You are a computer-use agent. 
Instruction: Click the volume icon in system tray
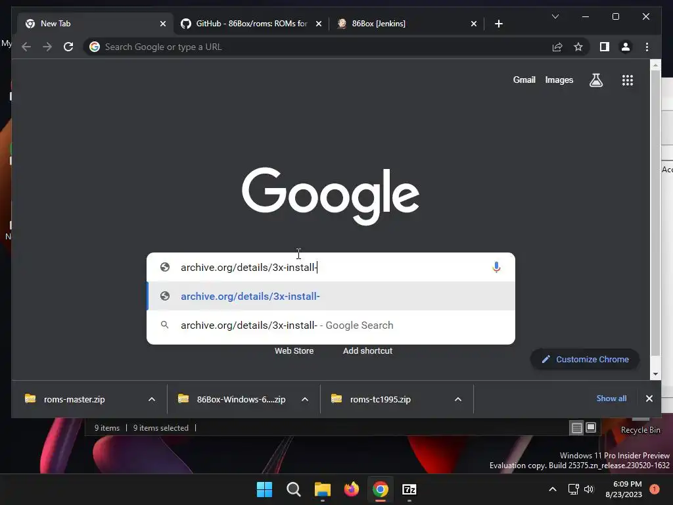[589, 489]
